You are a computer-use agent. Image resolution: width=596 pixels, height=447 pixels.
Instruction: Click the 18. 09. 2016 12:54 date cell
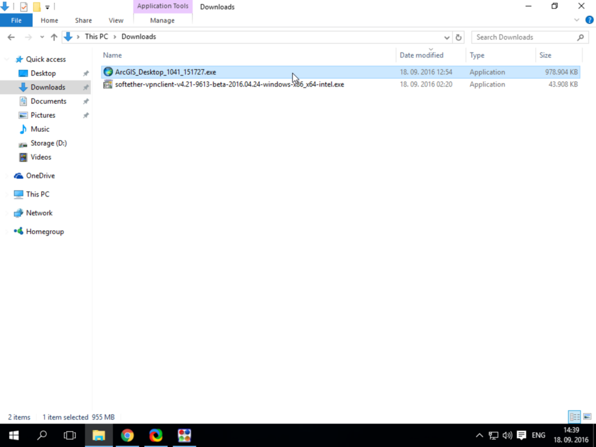click(426, 72)
